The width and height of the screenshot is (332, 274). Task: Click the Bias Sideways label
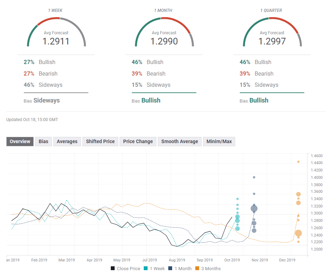(42, 100)
